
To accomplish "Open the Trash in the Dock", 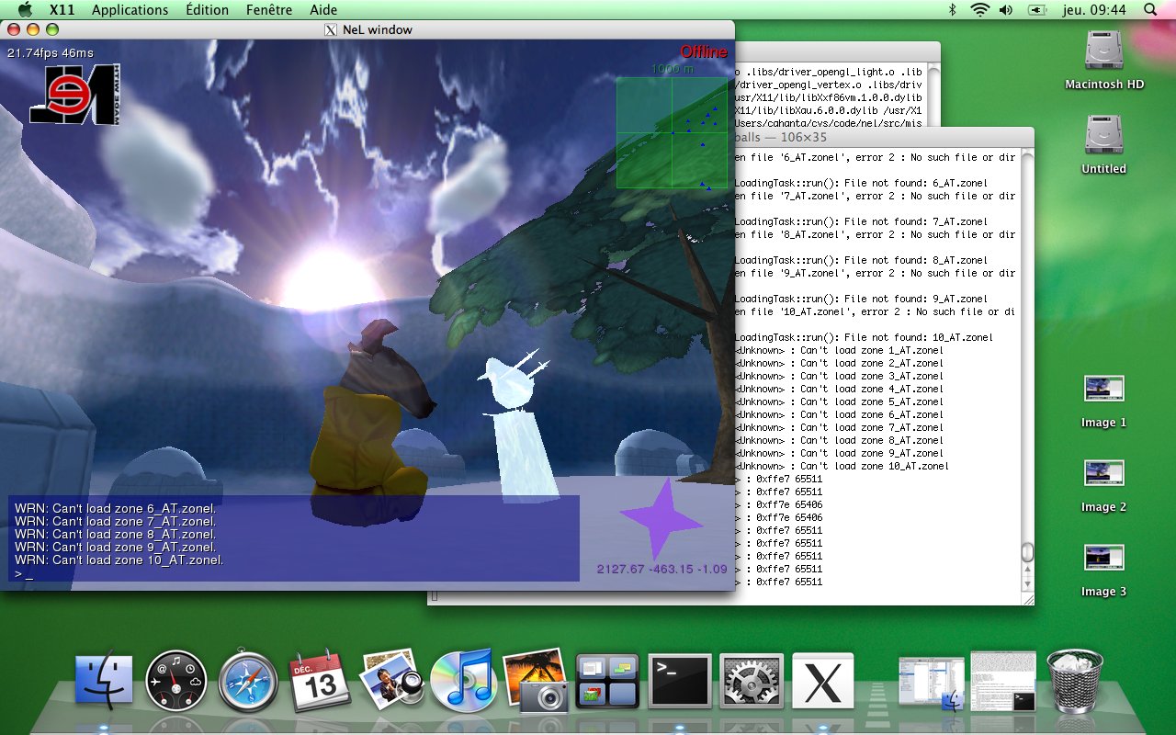I will click(x=1075, y=681).
